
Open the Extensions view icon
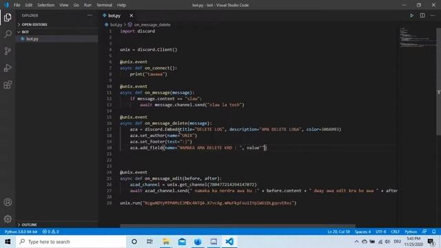coord(8,85)
